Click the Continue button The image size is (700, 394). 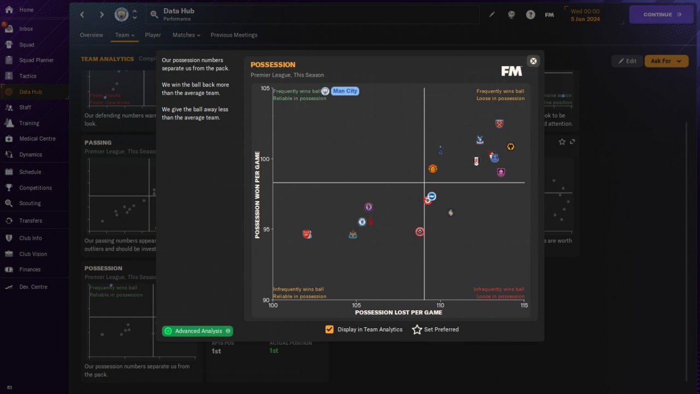click(662, 15)
